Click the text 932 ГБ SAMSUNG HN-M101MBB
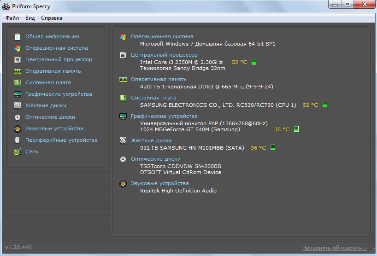Image resolution: width=377 pixels, height=256 pixels. pos(182,148)
